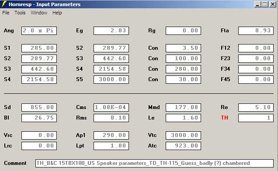
Task: Click the Bl input field
Action: point(39,118)
